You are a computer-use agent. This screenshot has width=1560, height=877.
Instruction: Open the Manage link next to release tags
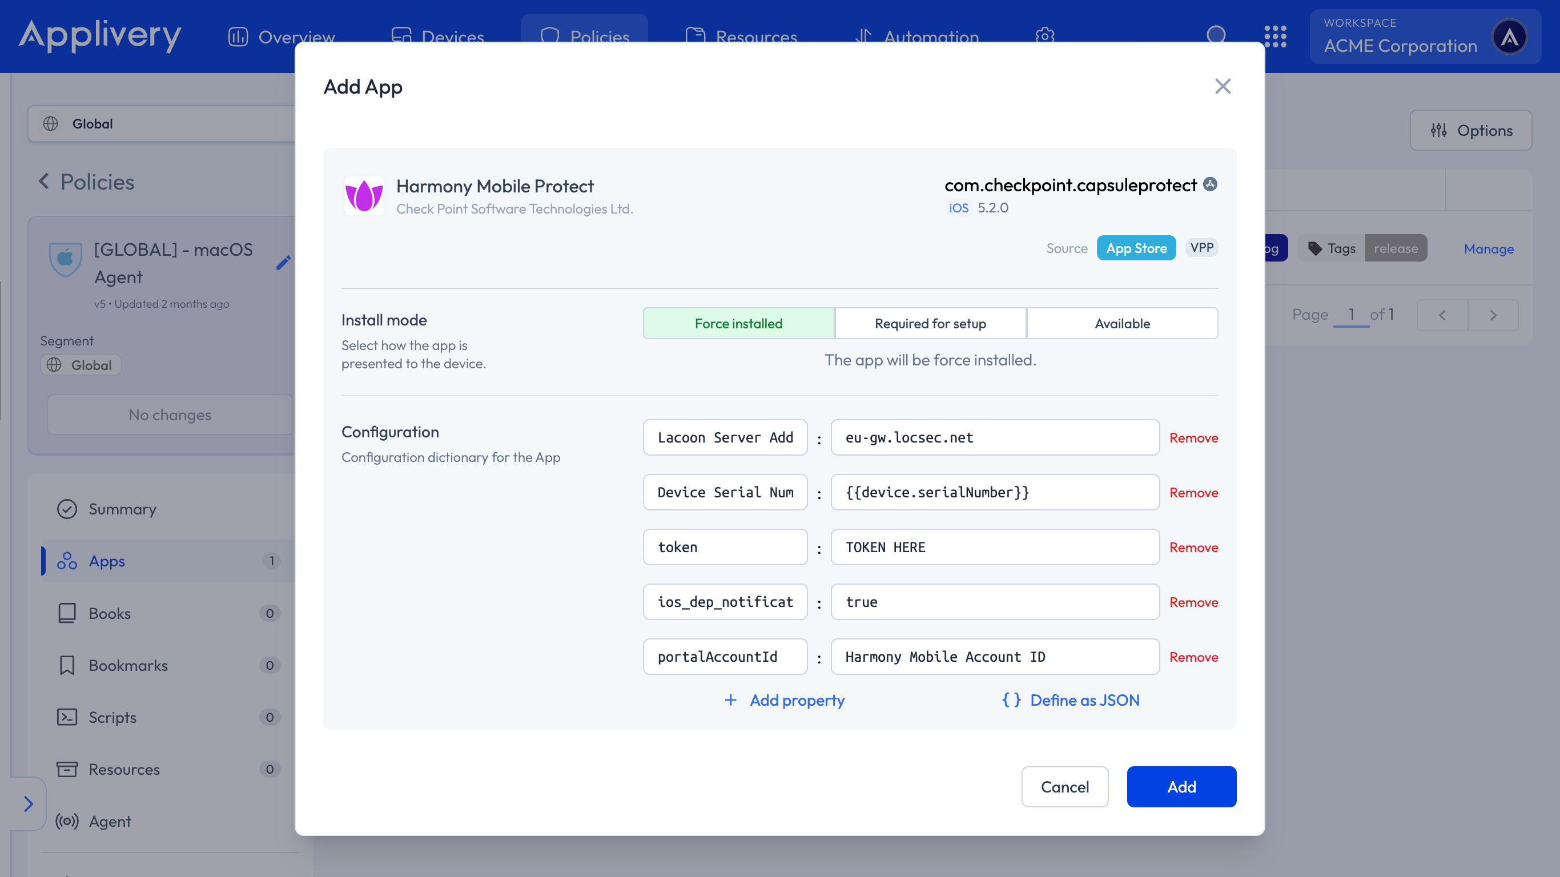(x=1489, y=248)
